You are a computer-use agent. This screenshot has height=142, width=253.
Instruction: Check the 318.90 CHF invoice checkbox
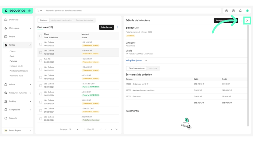click(x=41, y=52)
